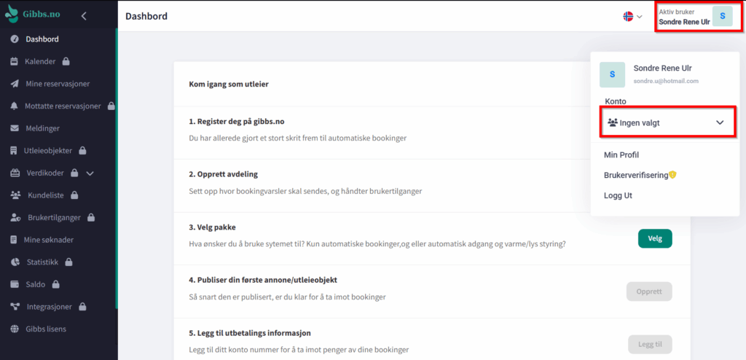Open the Norwegian flag language dropdown
Image resolution: width=746 pixels, height=360 pixels.
tap(632, 16)
